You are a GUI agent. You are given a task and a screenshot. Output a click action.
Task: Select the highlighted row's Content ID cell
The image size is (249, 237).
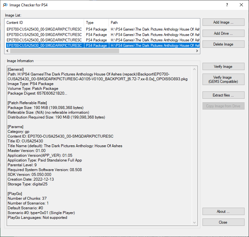(44, 46)
